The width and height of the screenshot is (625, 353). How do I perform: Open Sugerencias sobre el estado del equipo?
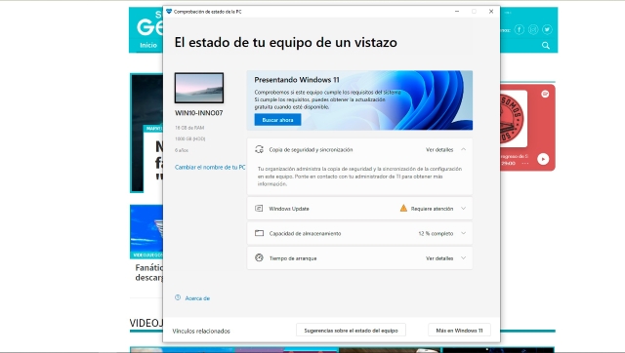[x=351, y=331]
